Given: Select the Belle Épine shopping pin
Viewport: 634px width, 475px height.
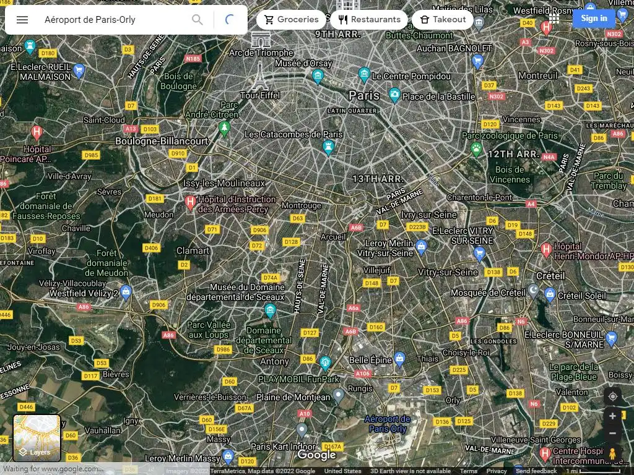Looking at the screenshot, I should point(399,359).
